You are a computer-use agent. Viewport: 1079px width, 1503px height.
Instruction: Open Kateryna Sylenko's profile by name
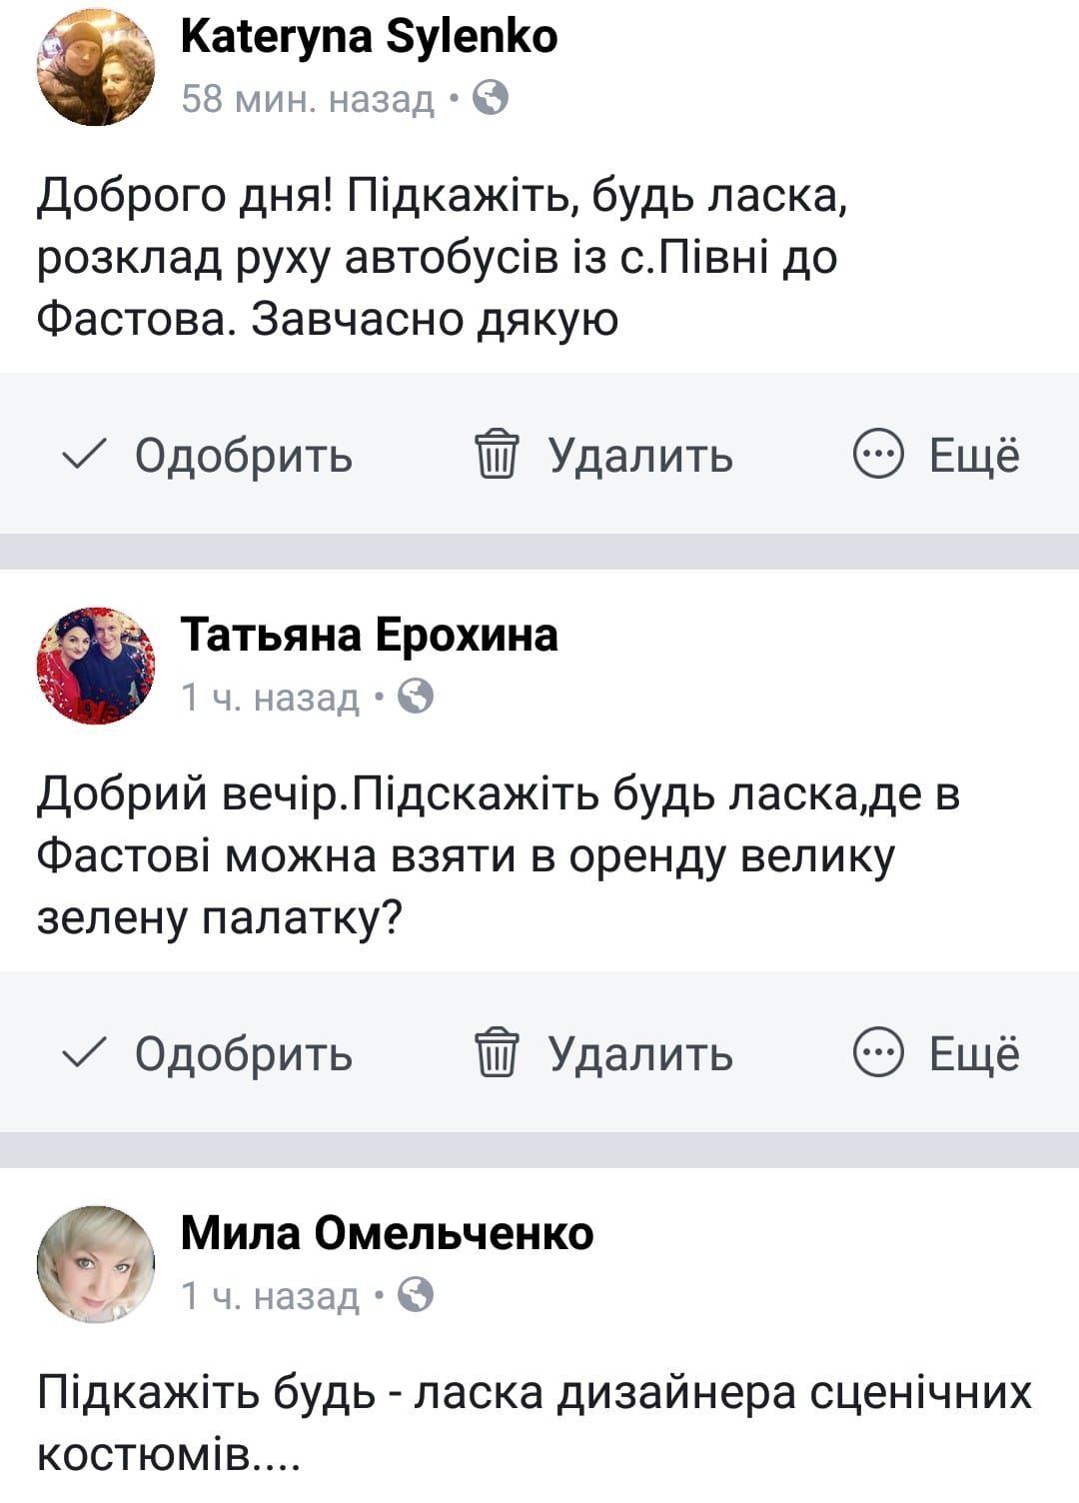[x=369, y=37]
